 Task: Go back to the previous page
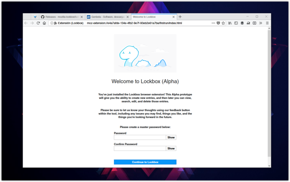[x=26, y=23]
